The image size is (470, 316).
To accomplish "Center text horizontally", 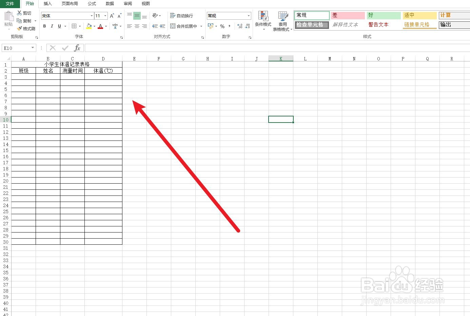I will pyautogui.click(x=137, y=26).
